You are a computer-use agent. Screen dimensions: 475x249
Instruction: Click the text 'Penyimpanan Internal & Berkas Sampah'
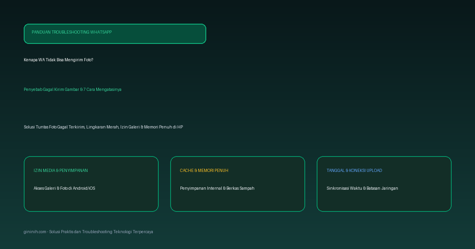[x=217, y=188]
